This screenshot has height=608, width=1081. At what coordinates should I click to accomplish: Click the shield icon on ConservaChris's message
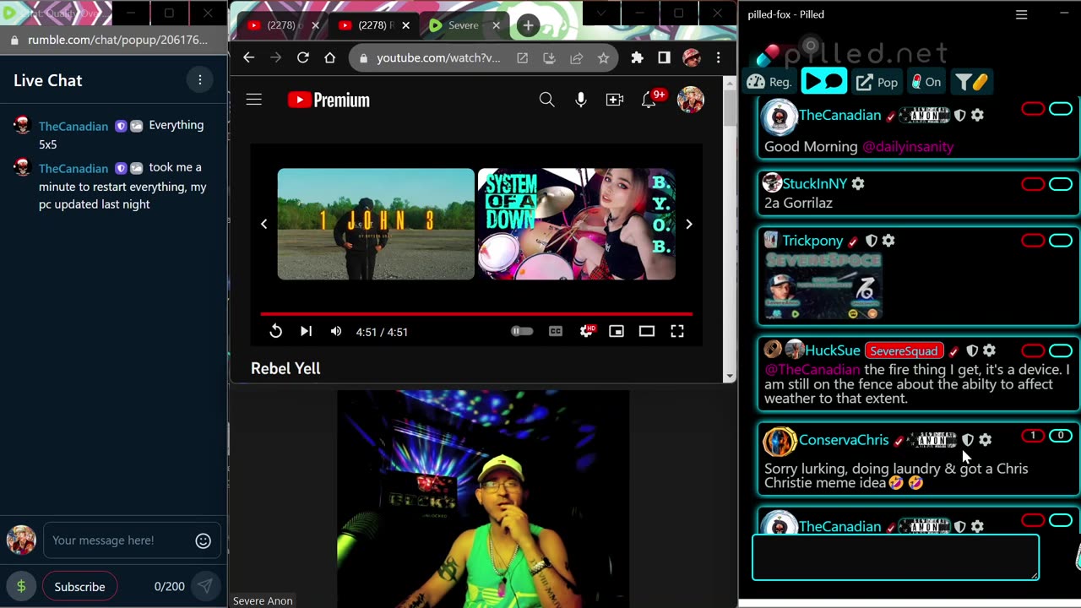[x=968, y=440]
